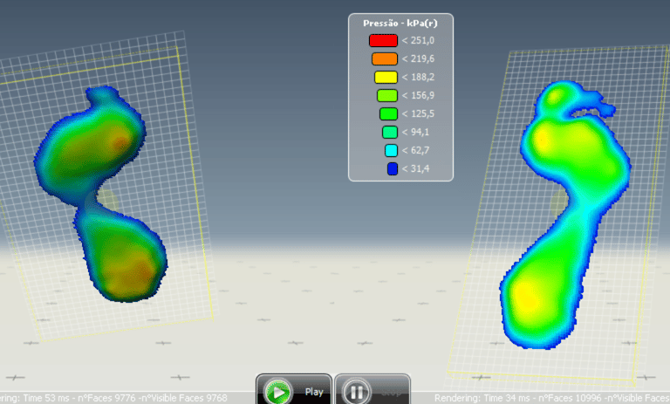Click the 'Time 53 ms' rendering status text
Image resolution: width=670 pixels, height=404 pixels.
pos(45,398)
